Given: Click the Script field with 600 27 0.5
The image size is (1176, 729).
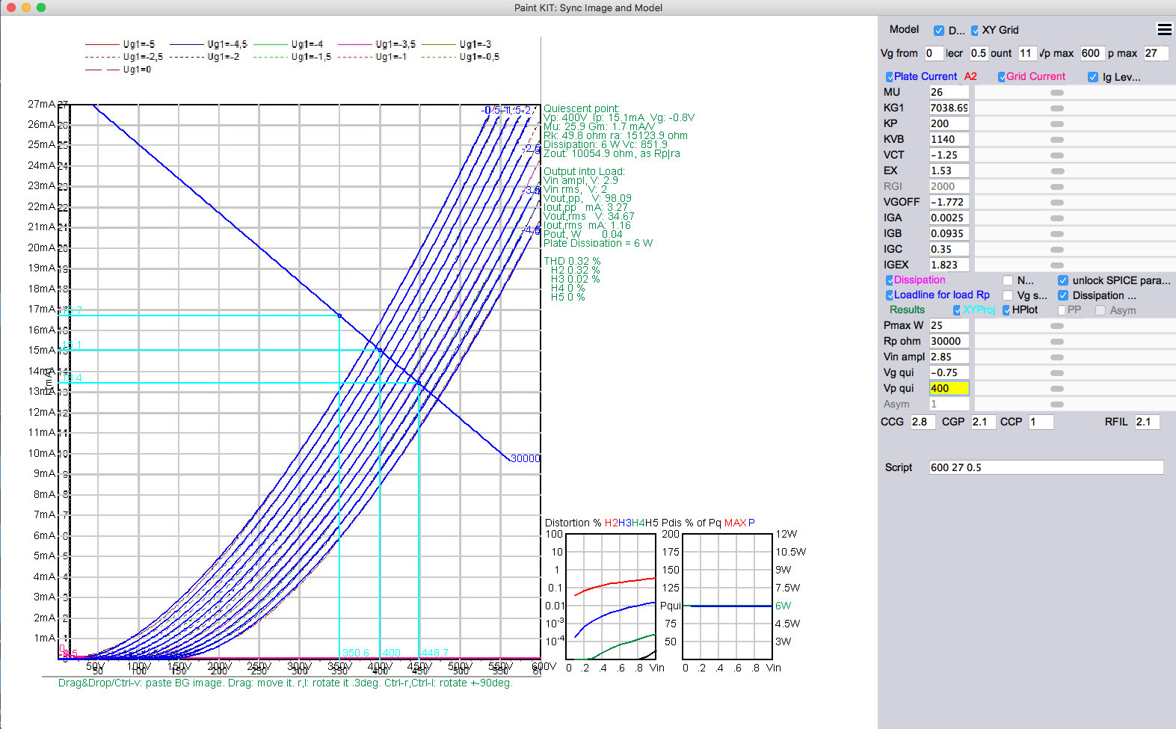Looking at the screenshot, I should [1046, 467].
